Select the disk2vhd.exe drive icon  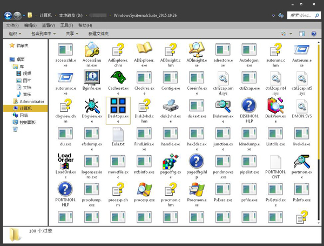171,105
